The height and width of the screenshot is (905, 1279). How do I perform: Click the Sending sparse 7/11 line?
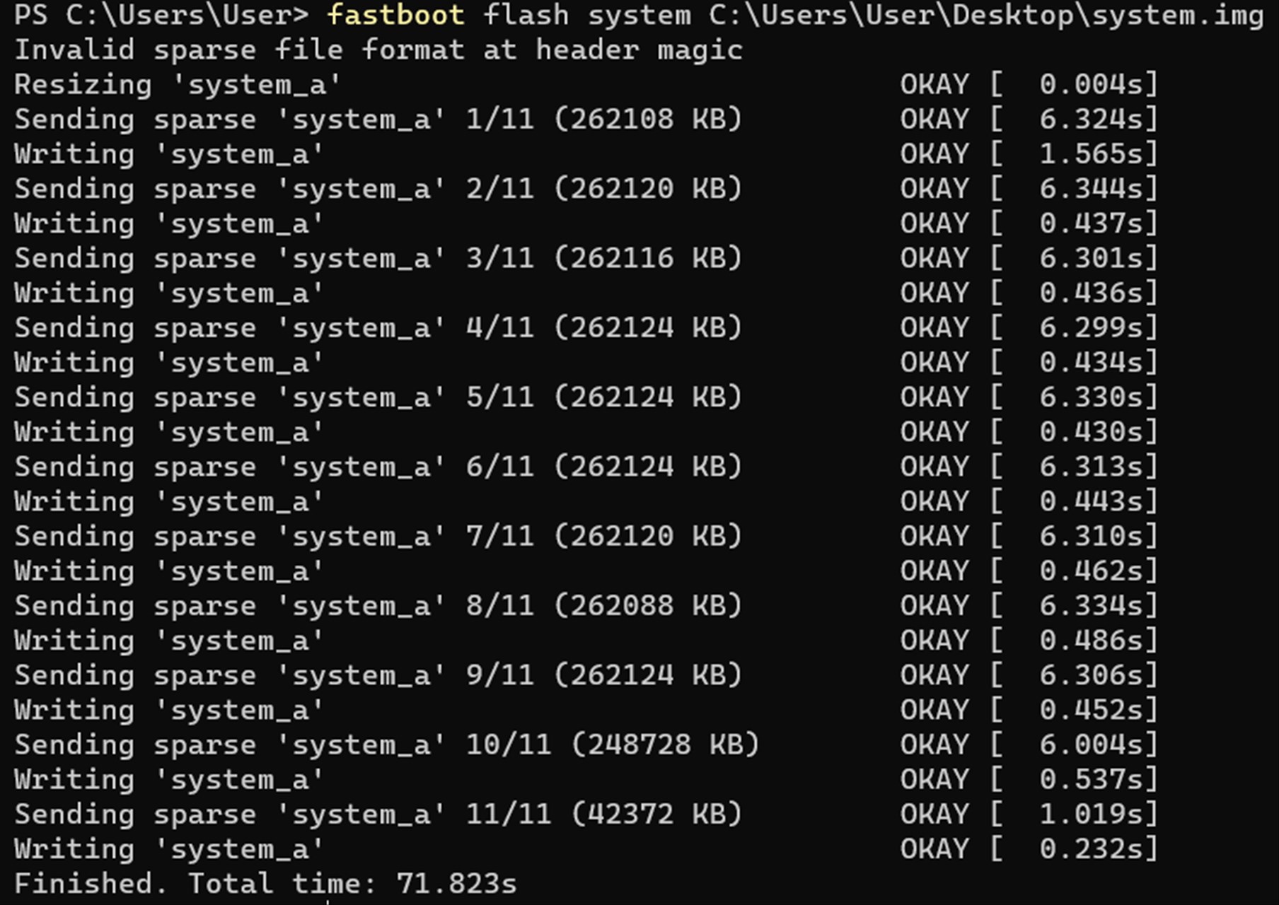tap(378, 535)
